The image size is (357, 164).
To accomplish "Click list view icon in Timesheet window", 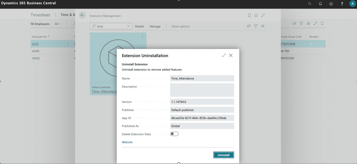I will [308, 23].
